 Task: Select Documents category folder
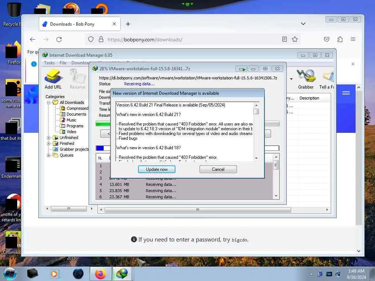pyautogui.click(x=73, y=114)
